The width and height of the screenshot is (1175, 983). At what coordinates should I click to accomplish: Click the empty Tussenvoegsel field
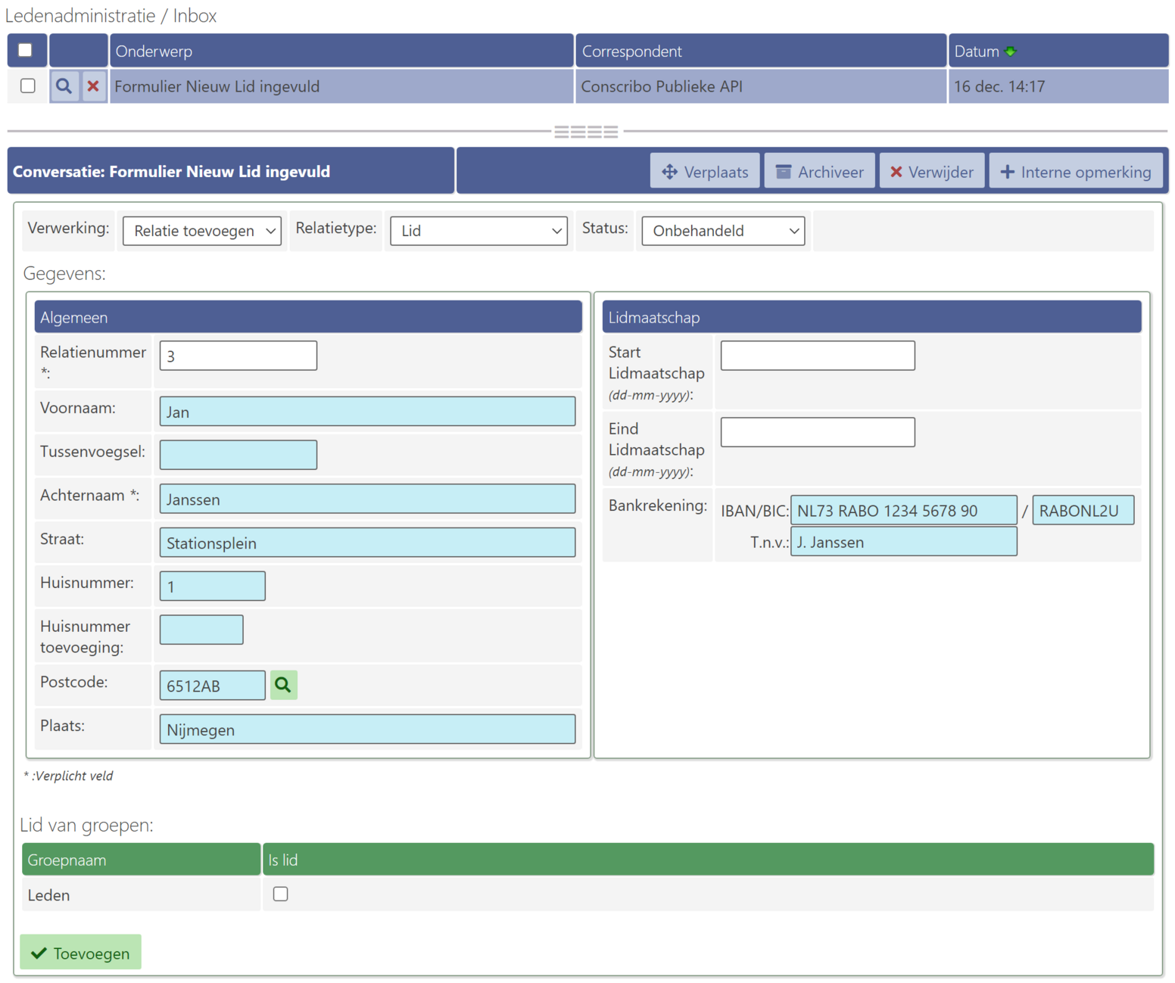[x=238, y=455]
